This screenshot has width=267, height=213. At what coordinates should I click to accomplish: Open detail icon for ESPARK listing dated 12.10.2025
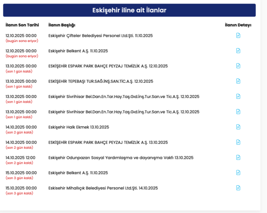(238, 66)
